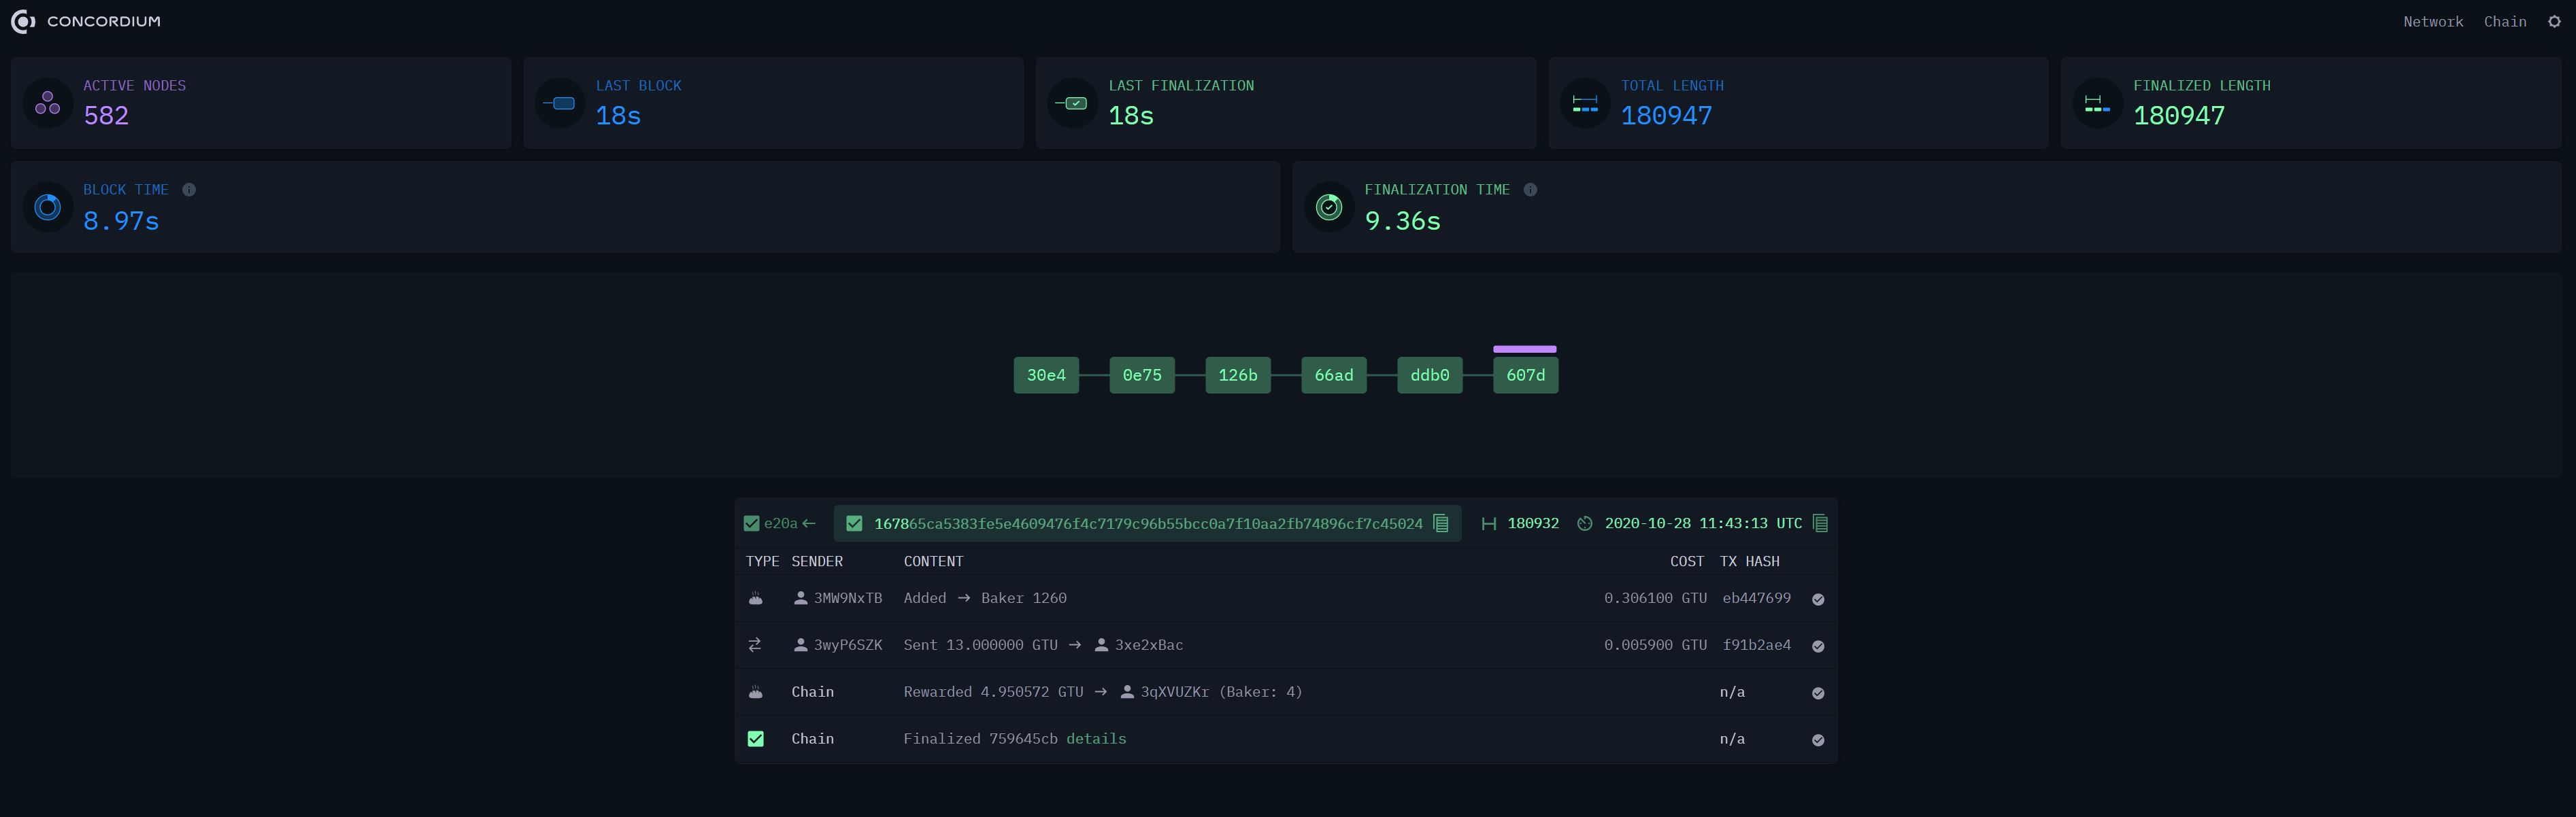
Task: Click the Block Time info icon
Action: pos(188,189)
